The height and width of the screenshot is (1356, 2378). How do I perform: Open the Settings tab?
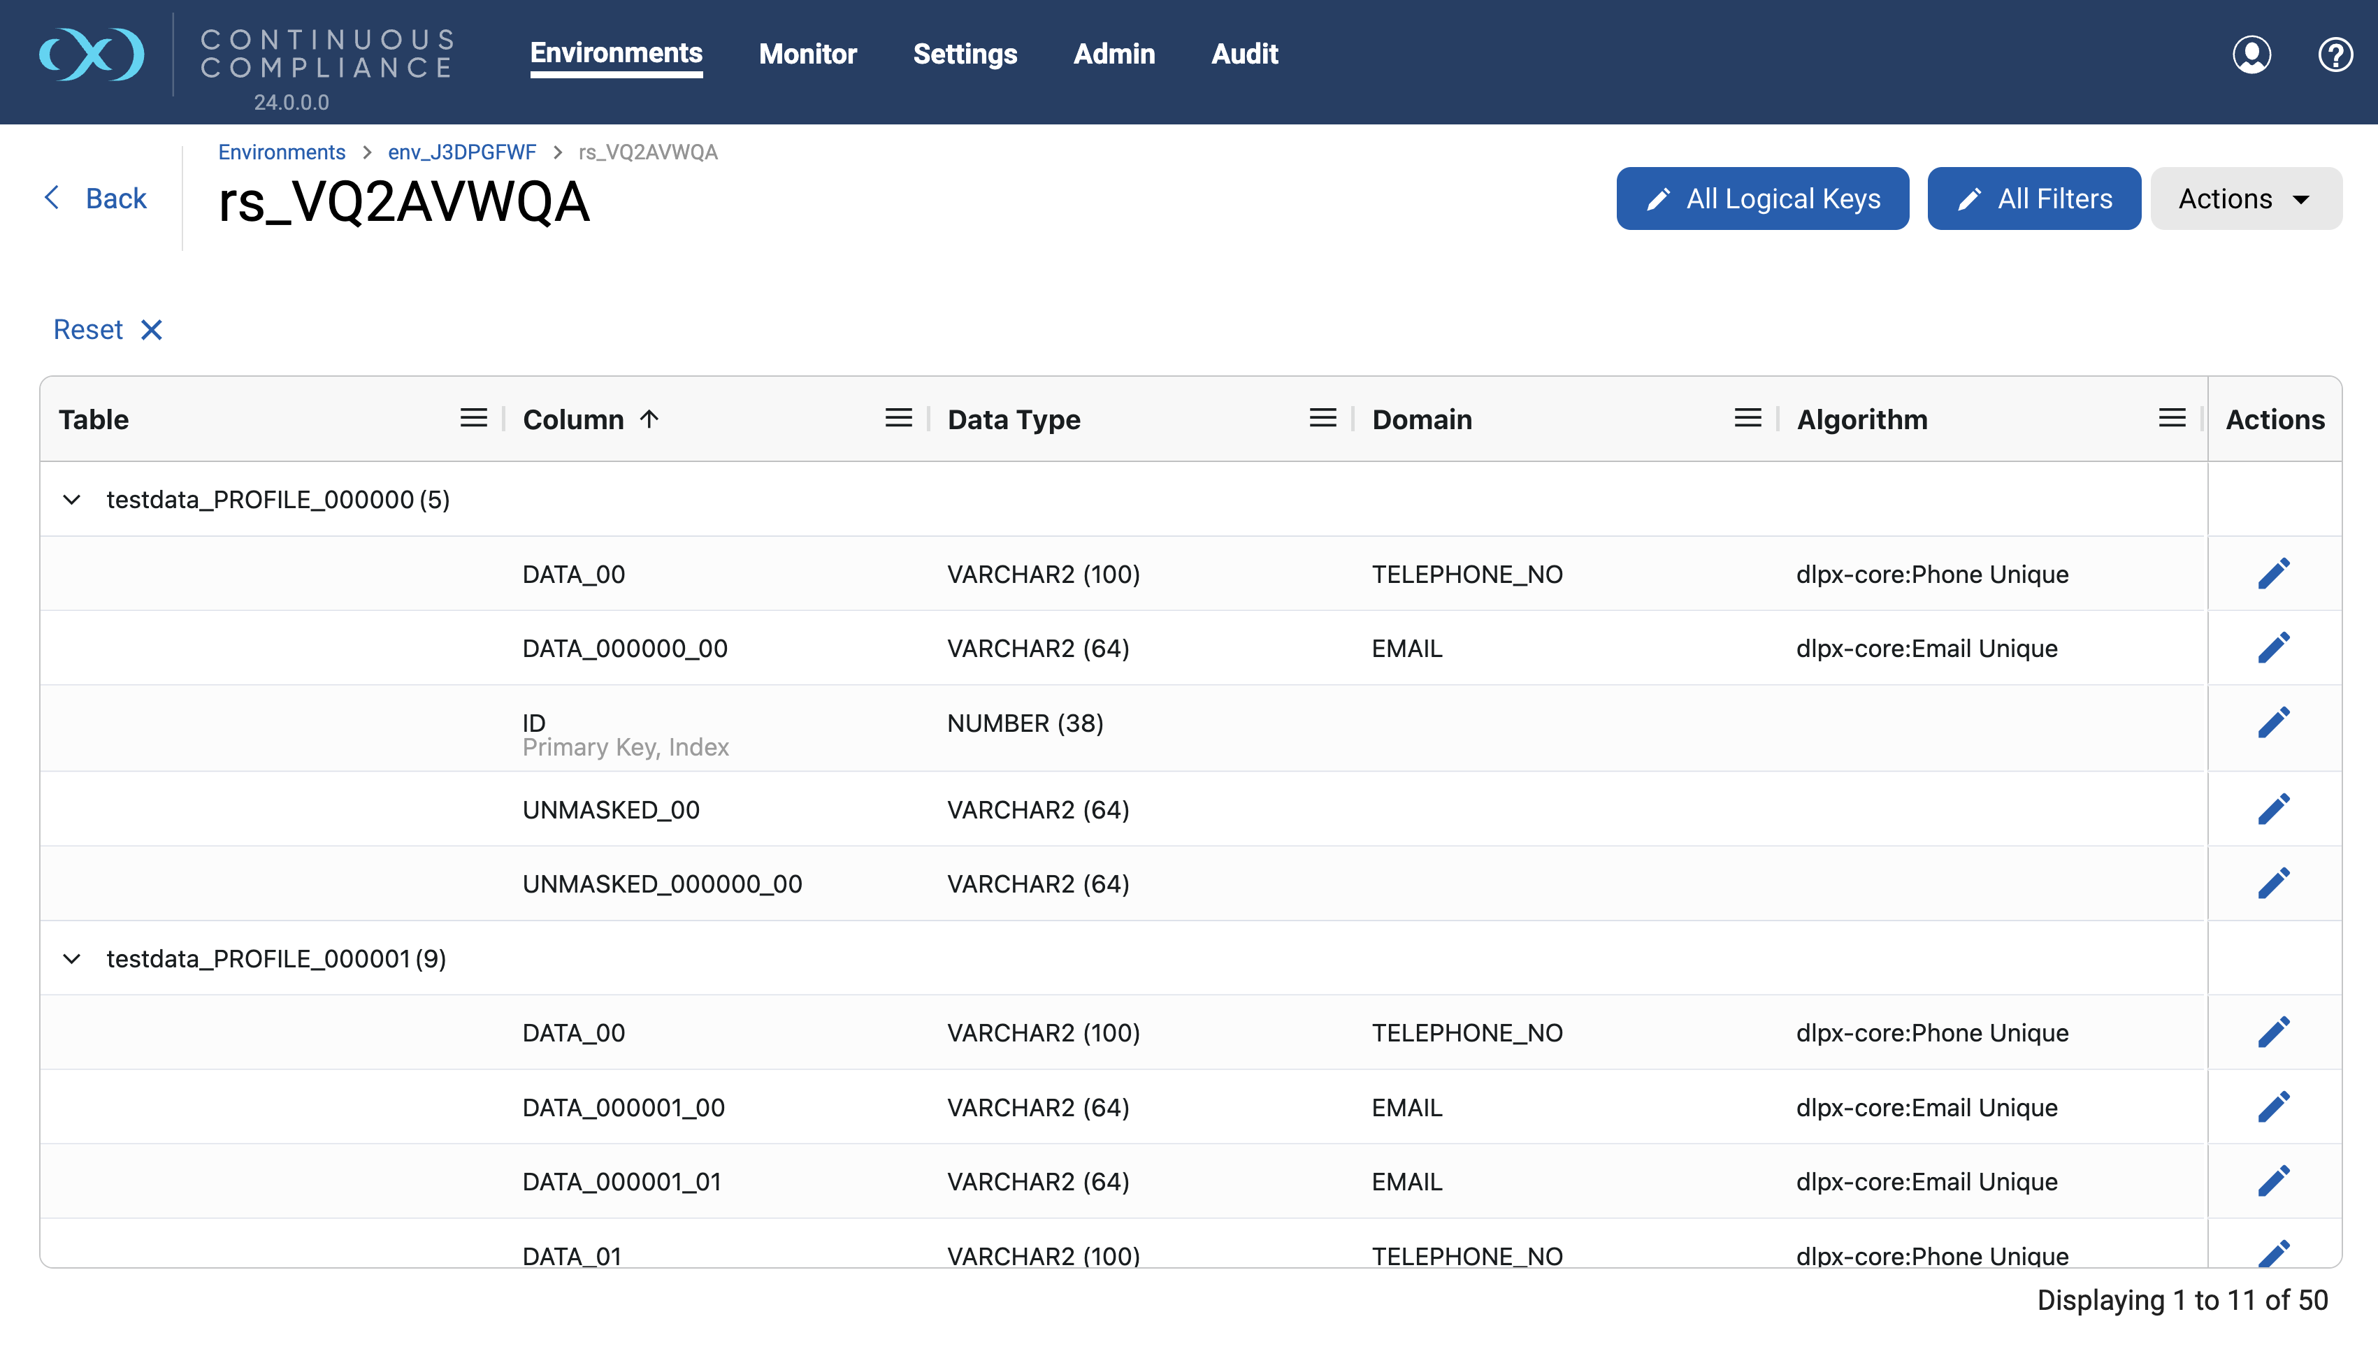[965, 54]
